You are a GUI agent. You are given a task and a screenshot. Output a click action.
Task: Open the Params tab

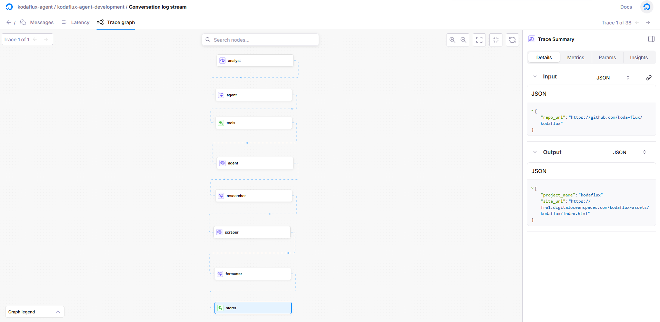pyautogui.click(x=607, y=57)
